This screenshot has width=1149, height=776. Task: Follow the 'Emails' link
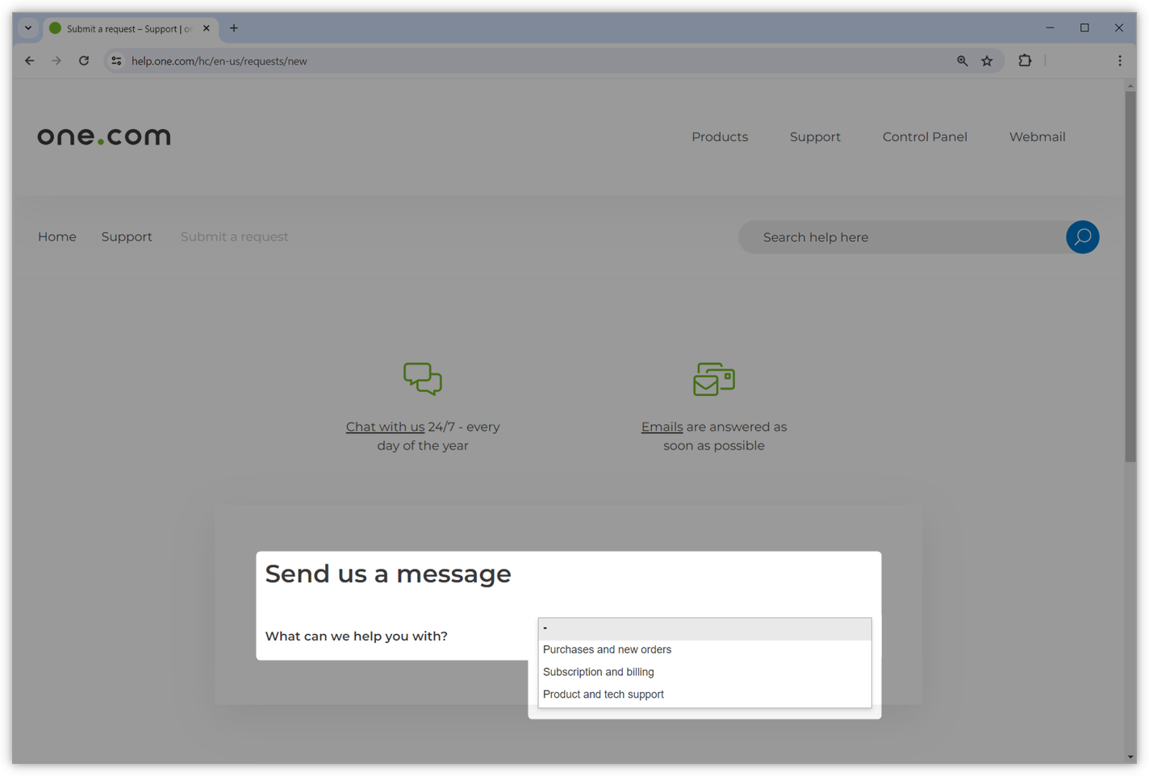point(662,427)
